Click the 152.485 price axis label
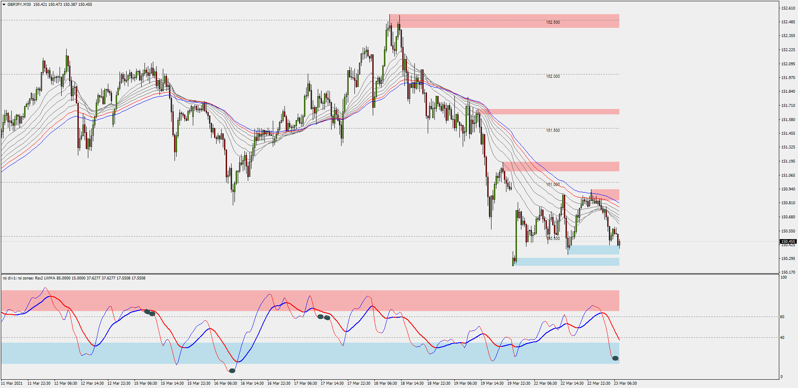798x388 pixels. (788, 22)
